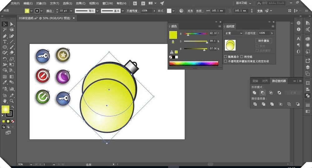Click the transparency panel object thumbnail
Viewport: 312px width, 168px height.
tap(230, 45)
